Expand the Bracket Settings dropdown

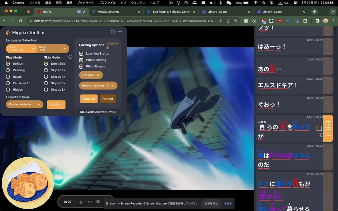tap(98, 86)
